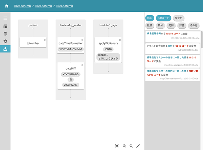Close the applyDictionary node
Viewport: 203px width, 150px height.
point(120,40)
